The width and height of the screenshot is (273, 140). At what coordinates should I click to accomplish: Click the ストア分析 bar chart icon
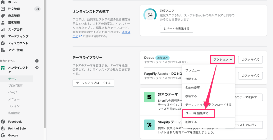(x=3, y=29)
